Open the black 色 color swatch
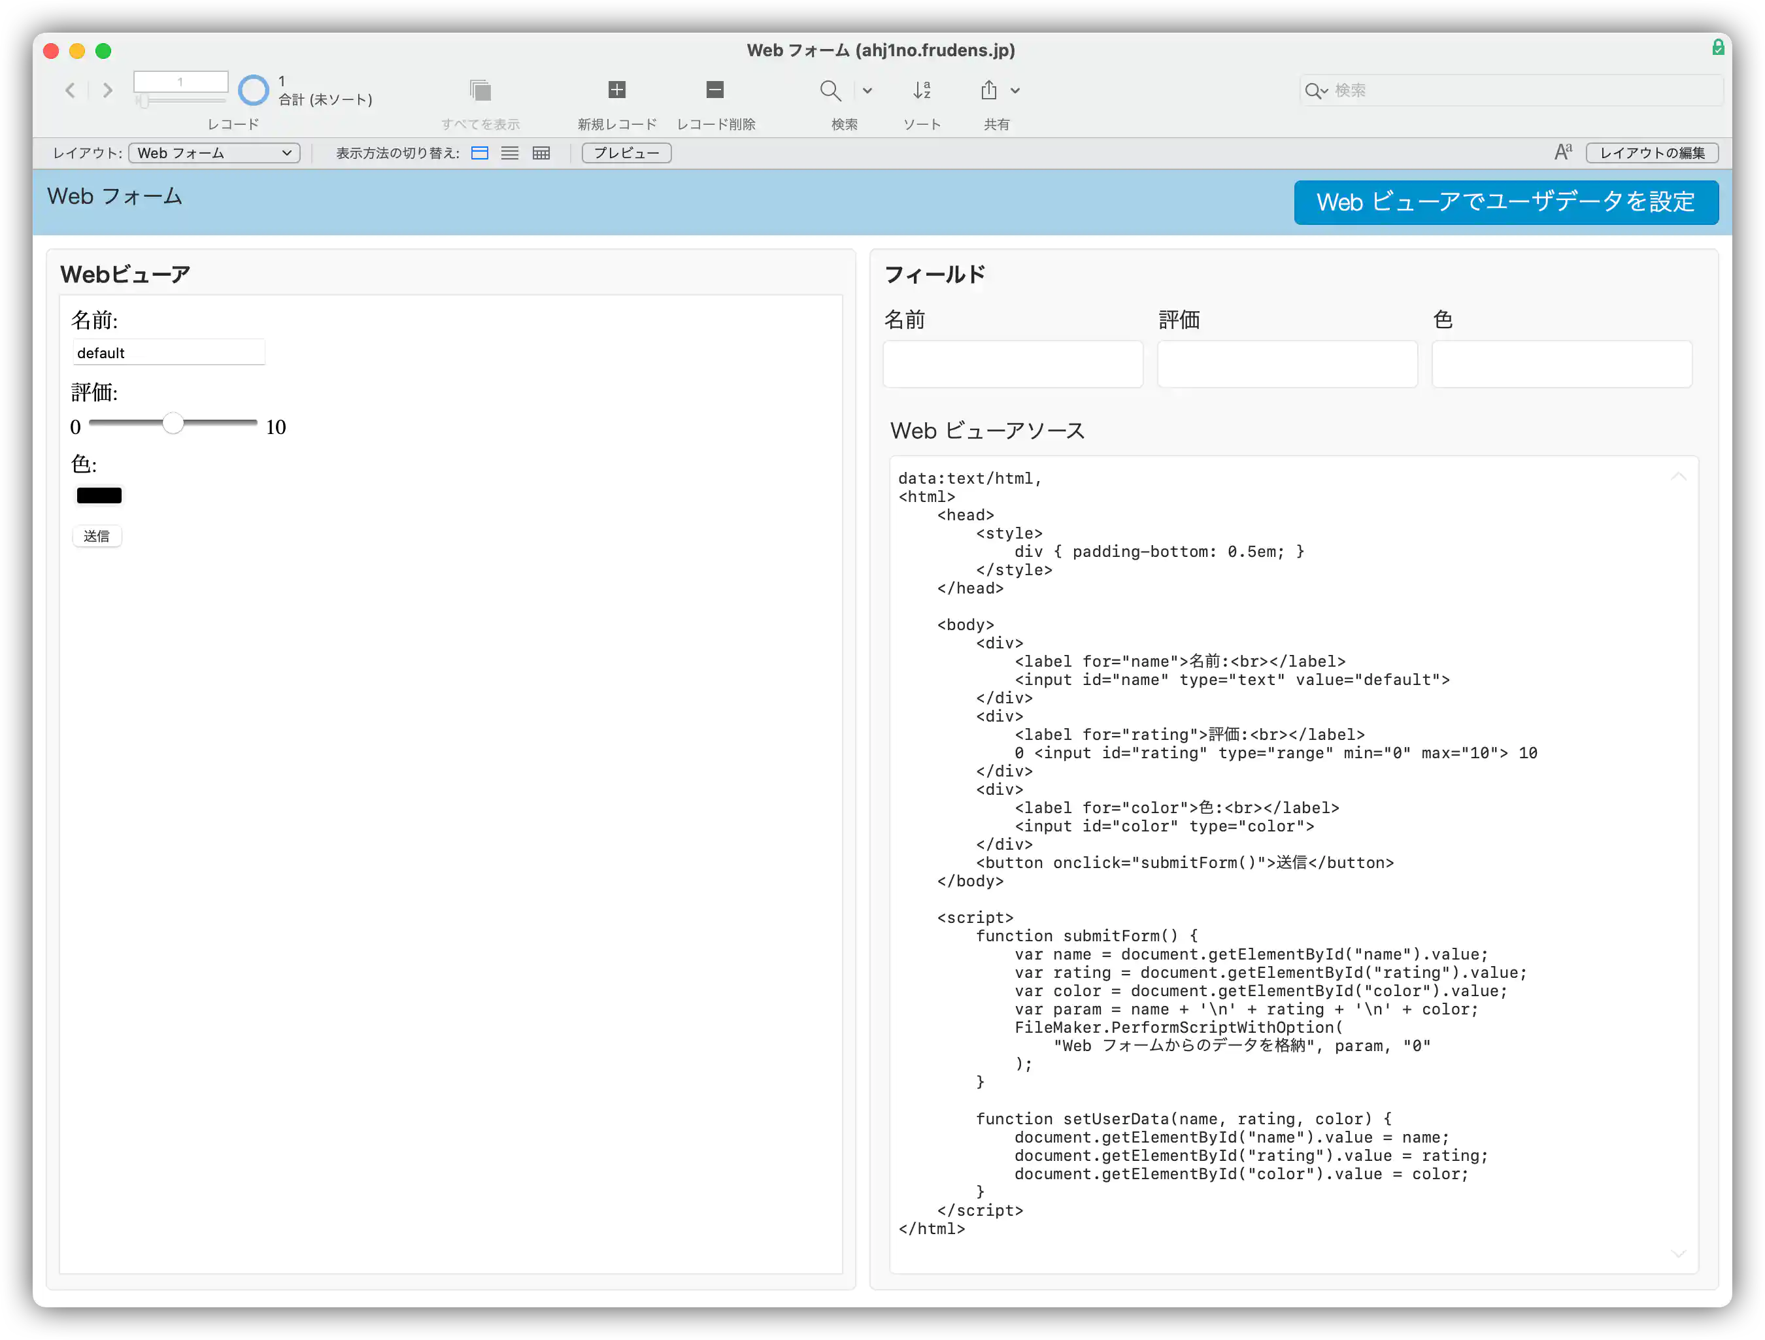This screenshot has width=1765, height=1340. click(x=99, y=495)
